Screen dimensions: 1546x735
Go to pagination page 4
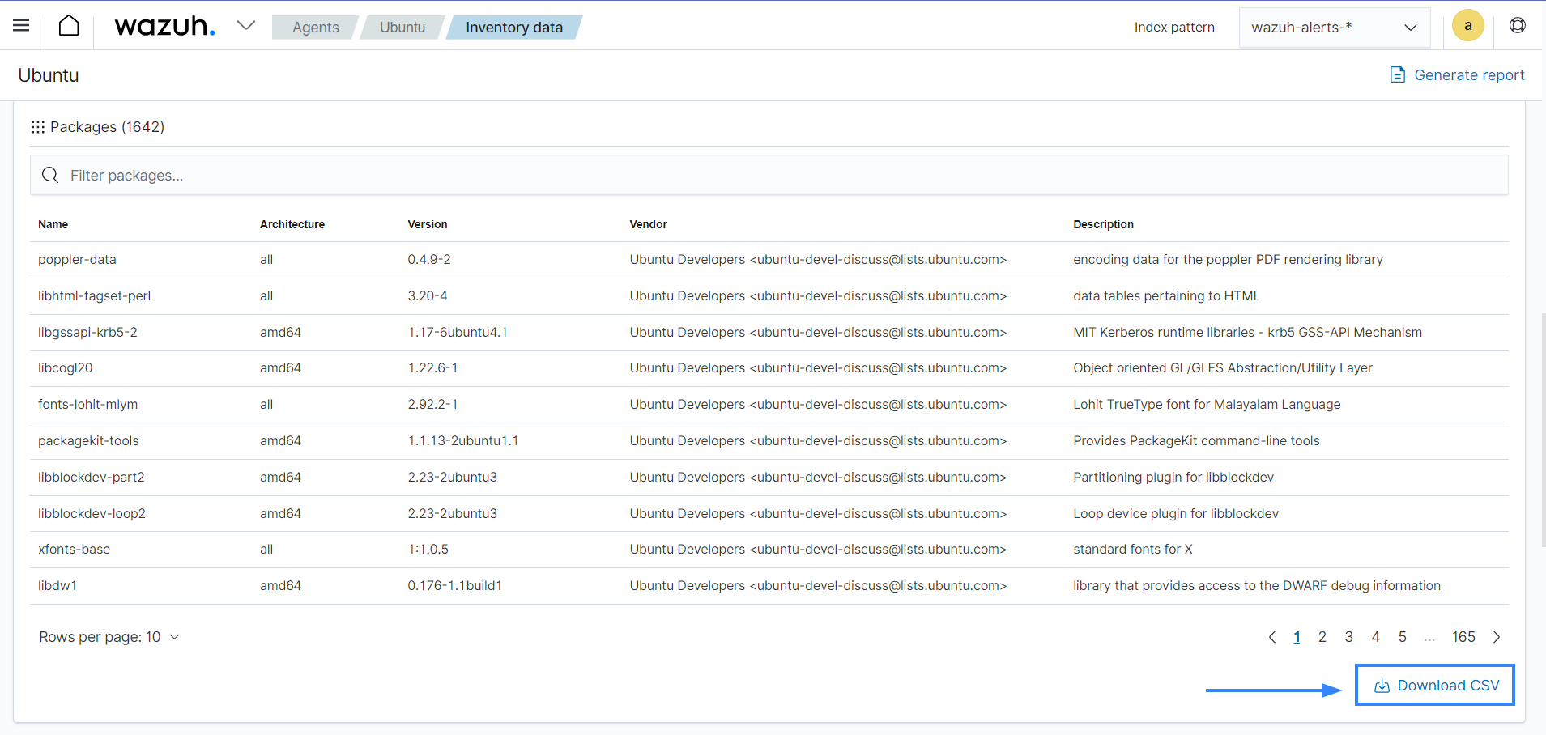(x=1375, y=637)
